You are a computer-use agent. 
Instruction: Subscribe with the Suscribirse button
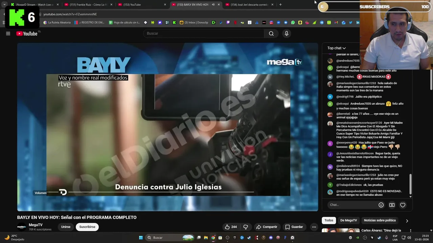coord(87,227)
